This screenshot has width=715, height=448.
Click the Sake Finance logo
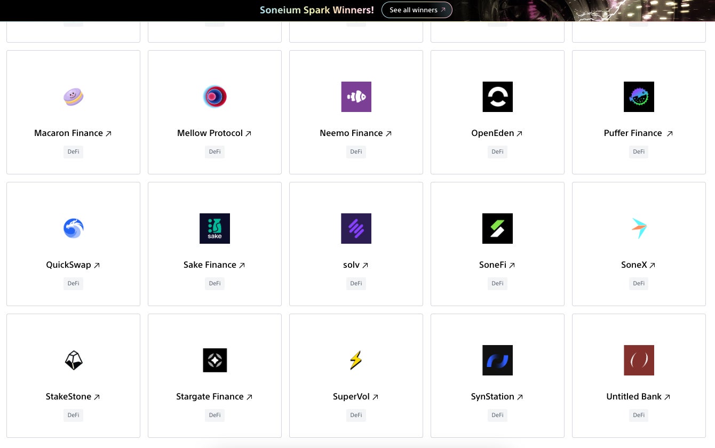(215, 228)
